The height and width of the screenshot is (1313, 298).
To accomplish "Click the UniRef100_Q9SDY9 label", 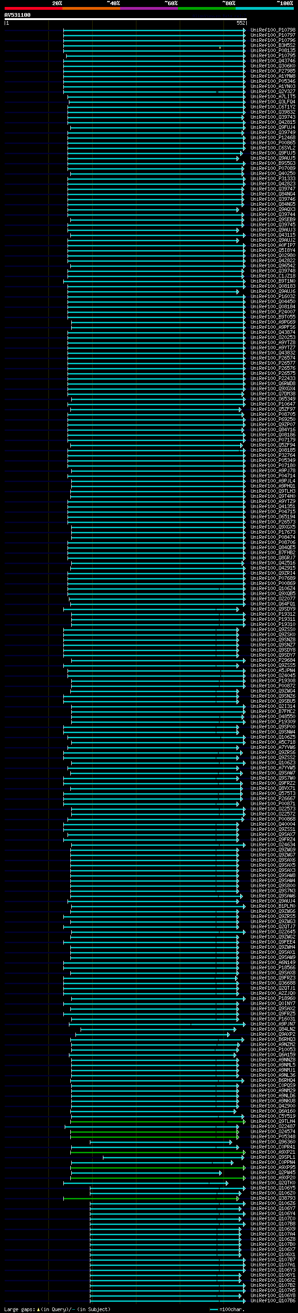I will tap(273, 609).
